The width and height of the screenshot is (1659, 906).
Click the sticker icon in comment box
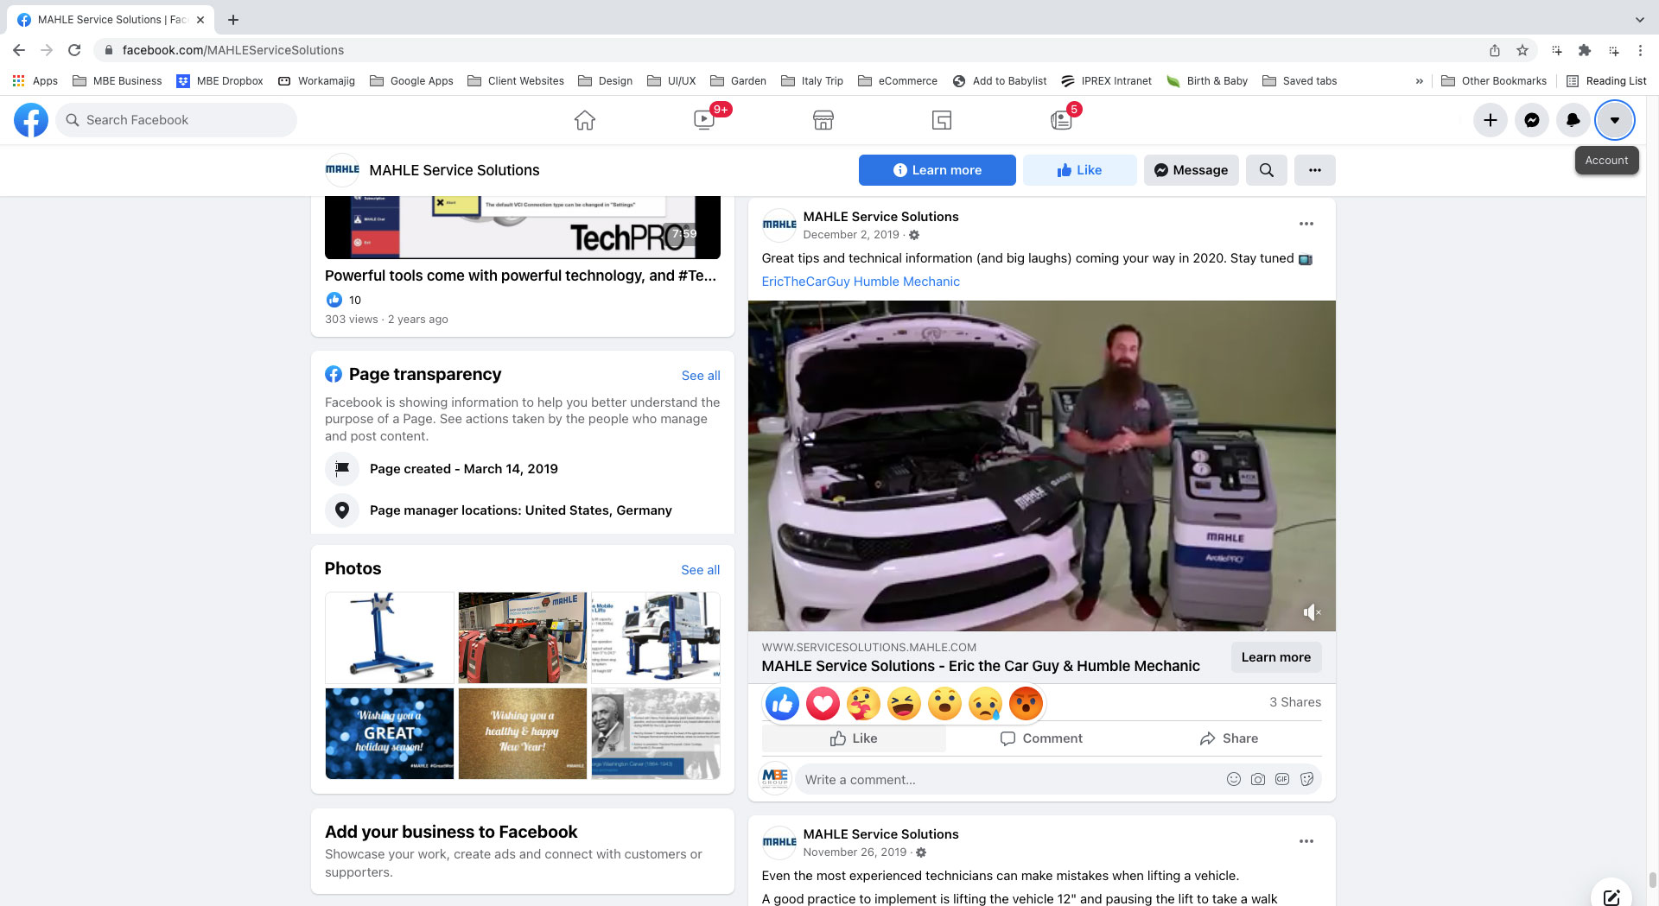pyautogui.click(x=1306, y=779)
